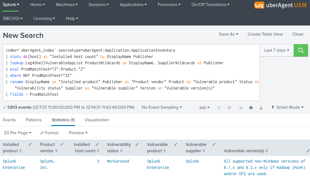Select the Statistics (1) tab
The width and height of the screenshot is (310, 178).
(x=63, y=120)
